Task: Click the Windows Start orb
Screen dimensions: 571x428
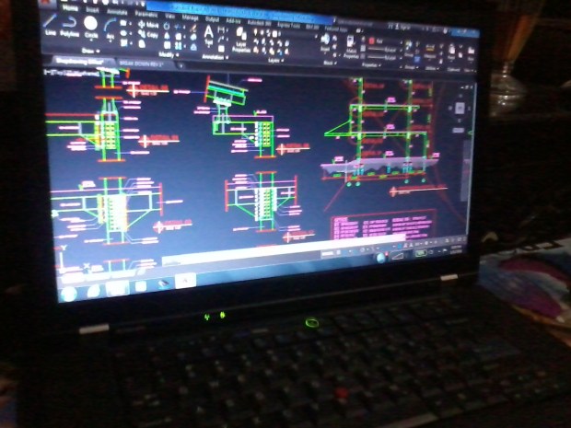Action: [69, 294]
